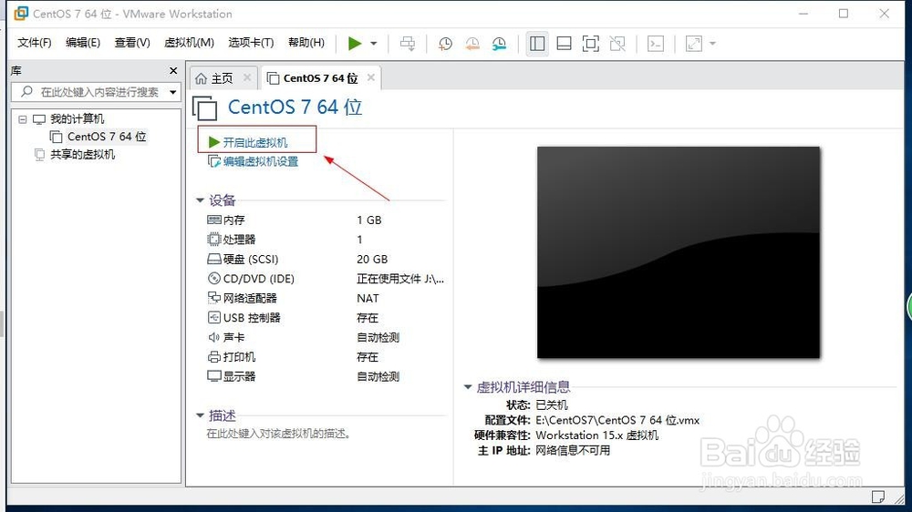Click the 网络适配器 device icon
The height and width of the screenshot is (512, 912).
click(x=214, y=298)
